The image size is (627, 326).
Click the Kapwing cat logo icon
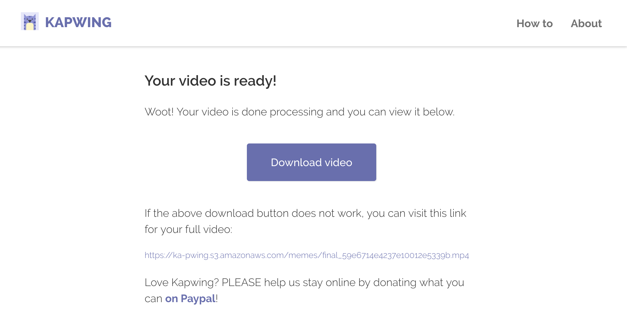point(30,21)
